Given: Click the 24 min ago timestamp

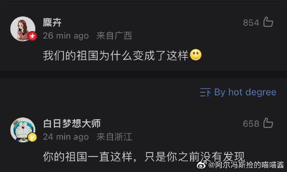Looking at the screenshot, I should coord(66,137).
